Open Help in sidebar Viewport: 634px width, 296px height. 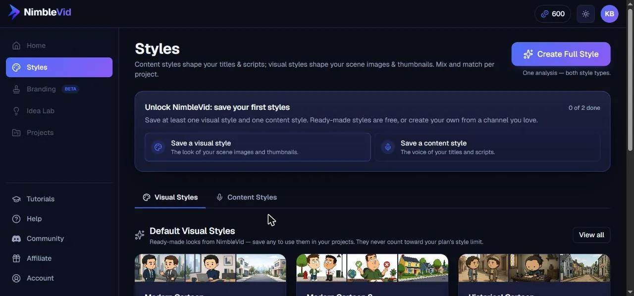[59, 219]
